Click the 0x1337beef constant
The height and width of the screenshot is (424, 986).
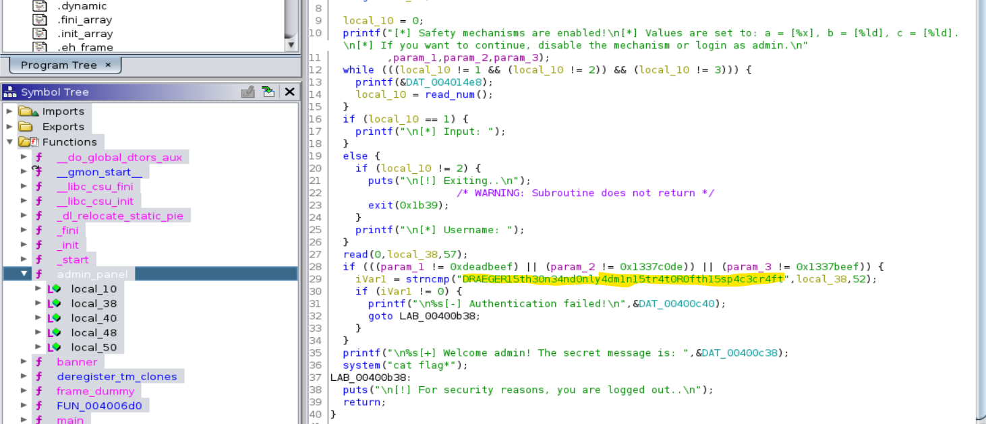tap(829, 266)
